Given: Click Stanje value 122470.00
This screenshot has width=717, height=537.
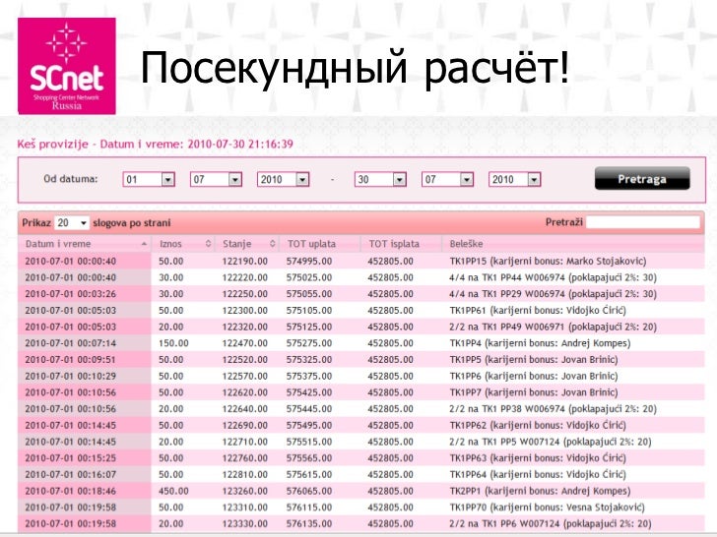Looking at the screenshot, I should [x=244, y=343].
